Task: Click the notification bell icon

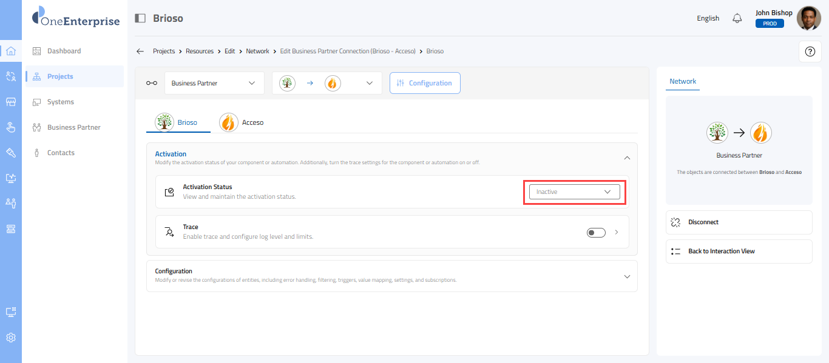Action: tap(737, 18)
